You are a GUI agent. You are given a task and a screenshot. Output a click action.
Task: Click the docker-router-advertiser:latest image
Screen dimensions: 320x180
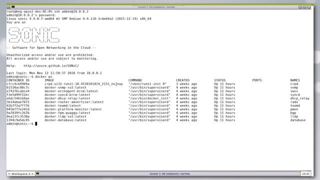click(x=74, y=102)
